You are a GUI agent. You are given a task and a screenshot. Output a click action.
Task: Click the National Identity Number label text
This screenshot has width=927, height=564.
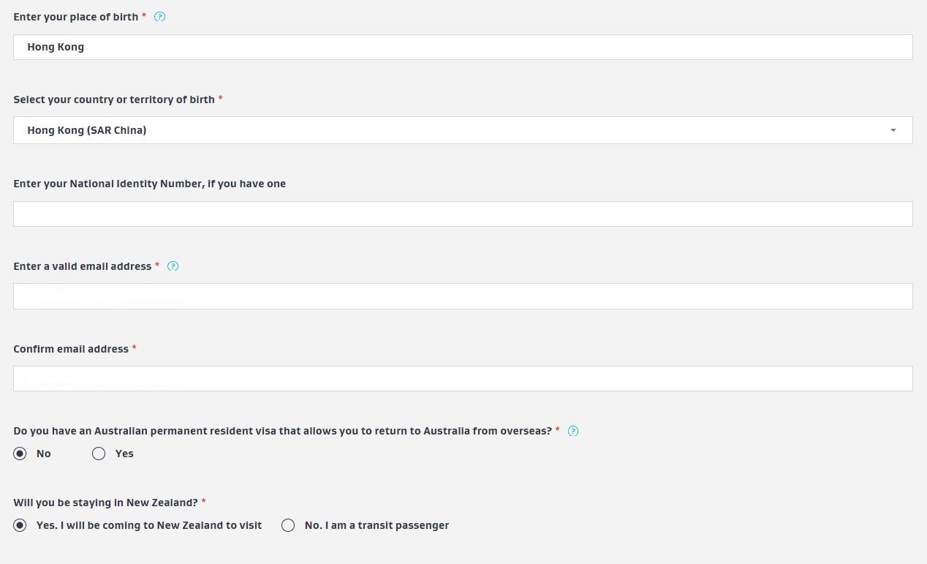[x=149, y=184]
